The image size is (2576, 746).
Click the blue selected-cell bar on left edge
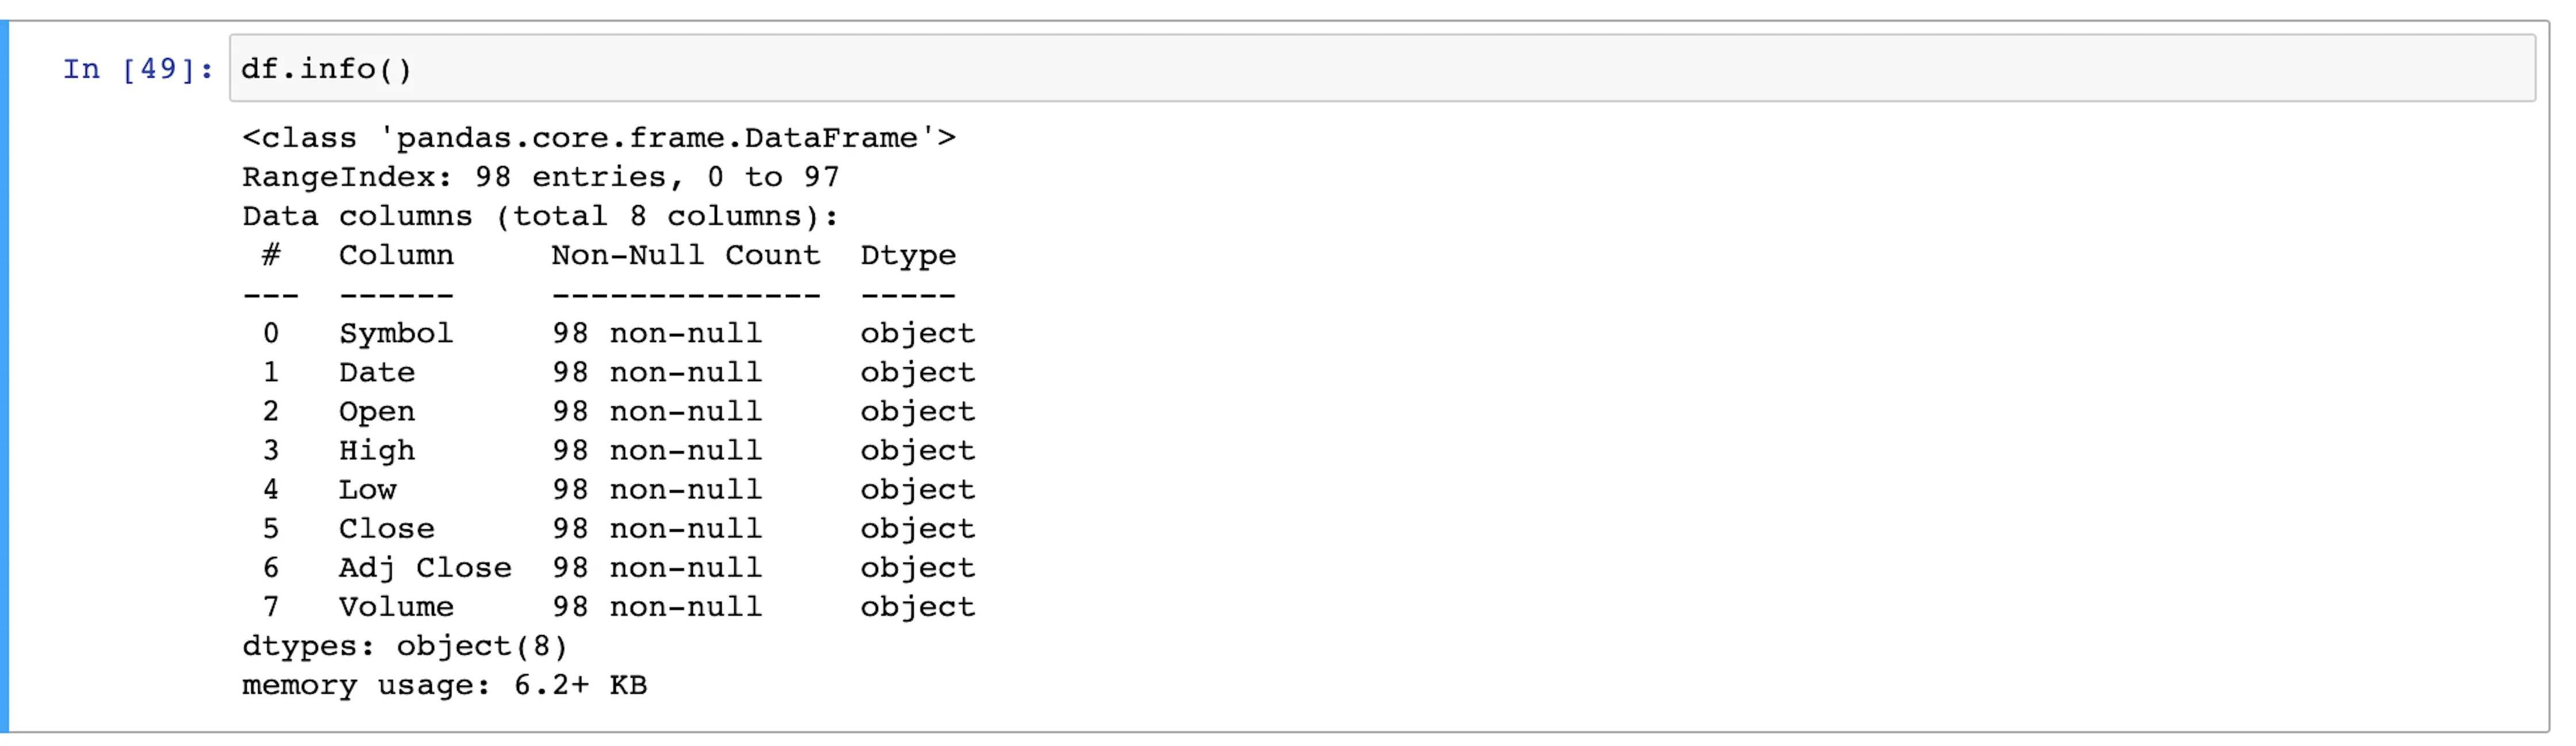5,375
